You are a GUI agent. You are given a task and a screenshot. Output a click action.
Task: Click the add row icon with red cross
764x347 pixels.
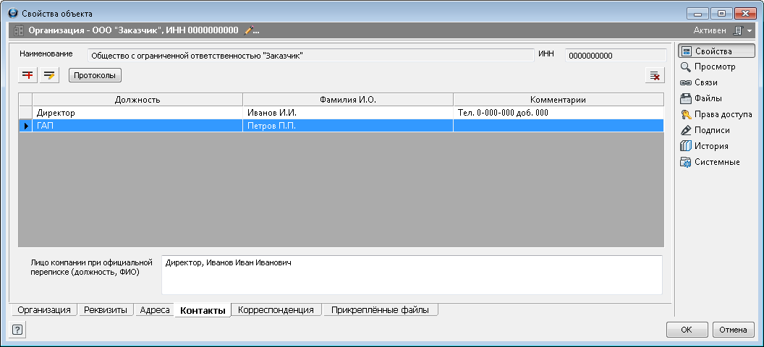pos(28,75)
